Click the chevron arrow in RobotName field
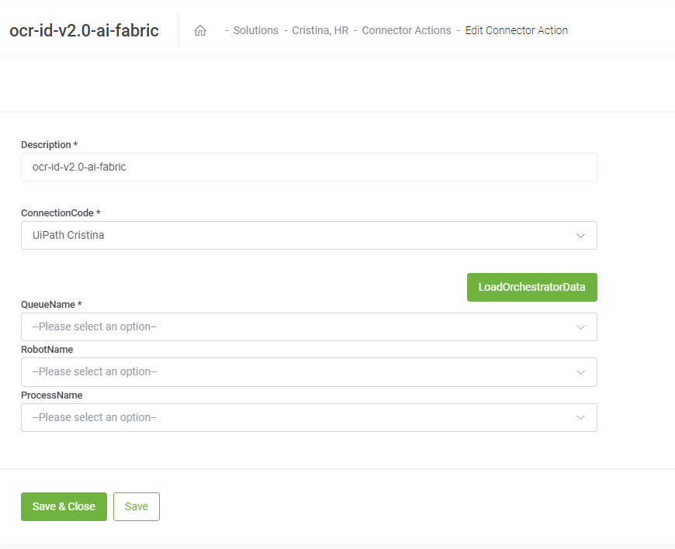The width and height of the screenshot is (675, 549). [580, 372]
